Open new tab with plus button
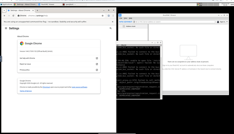The image size is (234, 134). coord(37,10)
